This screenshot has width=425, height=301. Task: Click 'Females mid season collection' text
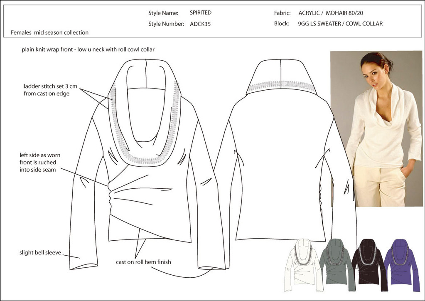click(49, 32)
